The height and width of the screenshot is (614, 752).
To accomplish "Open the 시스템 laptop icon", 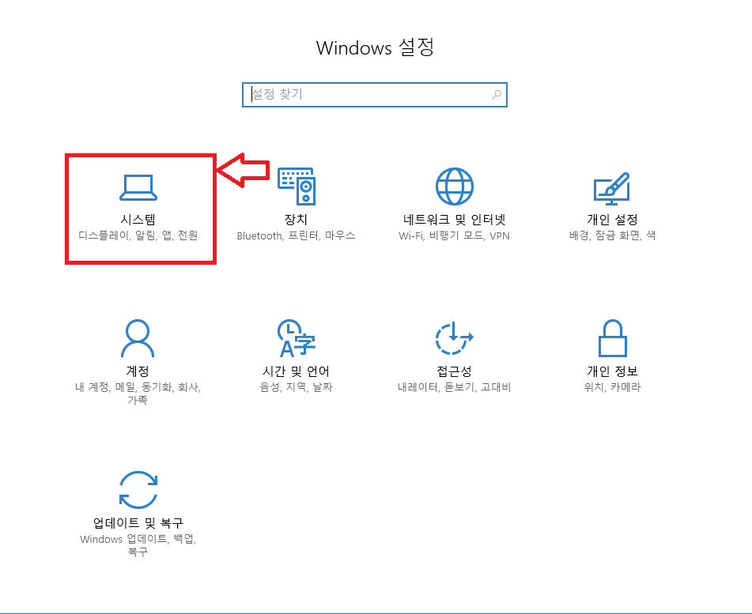I will click(x=138, y=187).
